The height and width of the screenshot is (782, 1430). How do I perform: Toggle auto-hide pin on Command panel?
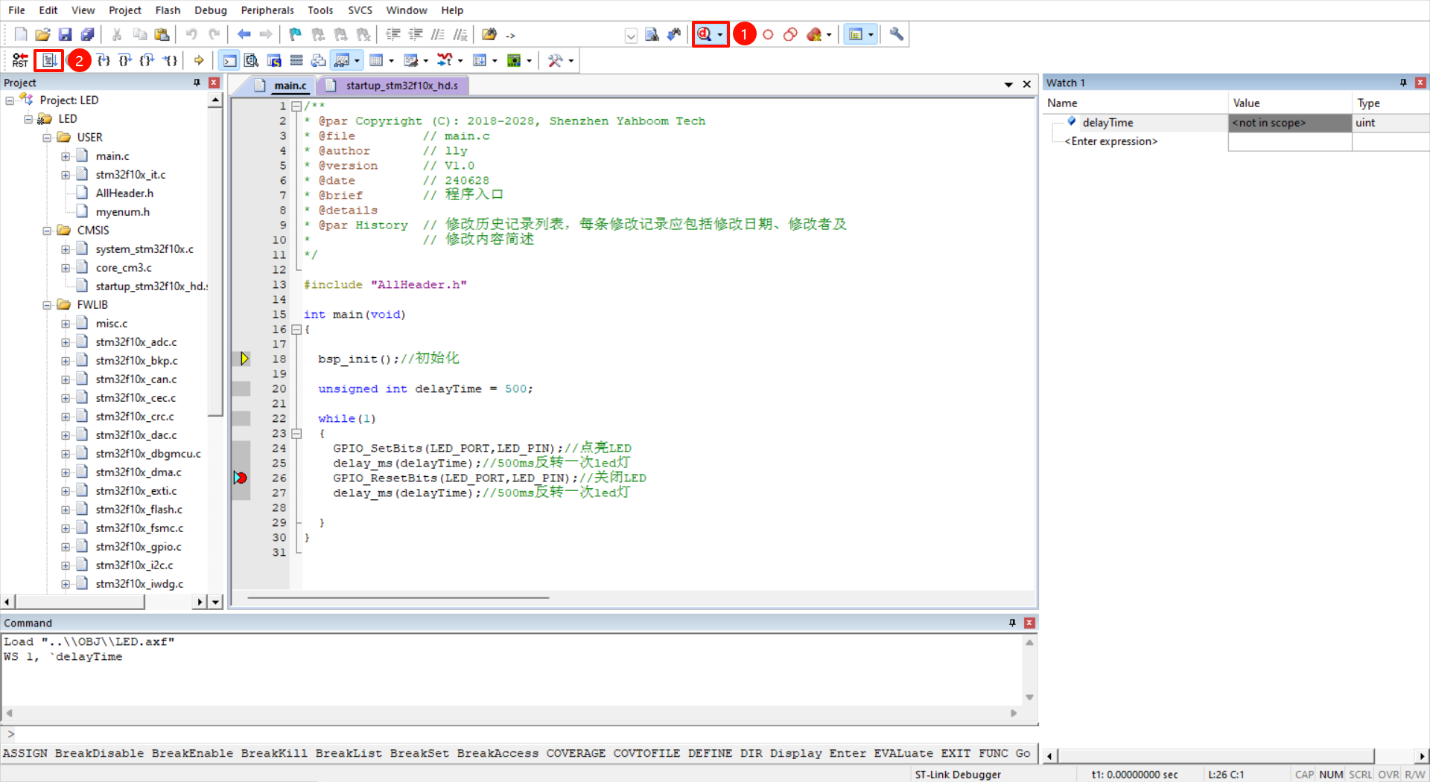(x=1012, y=623)
